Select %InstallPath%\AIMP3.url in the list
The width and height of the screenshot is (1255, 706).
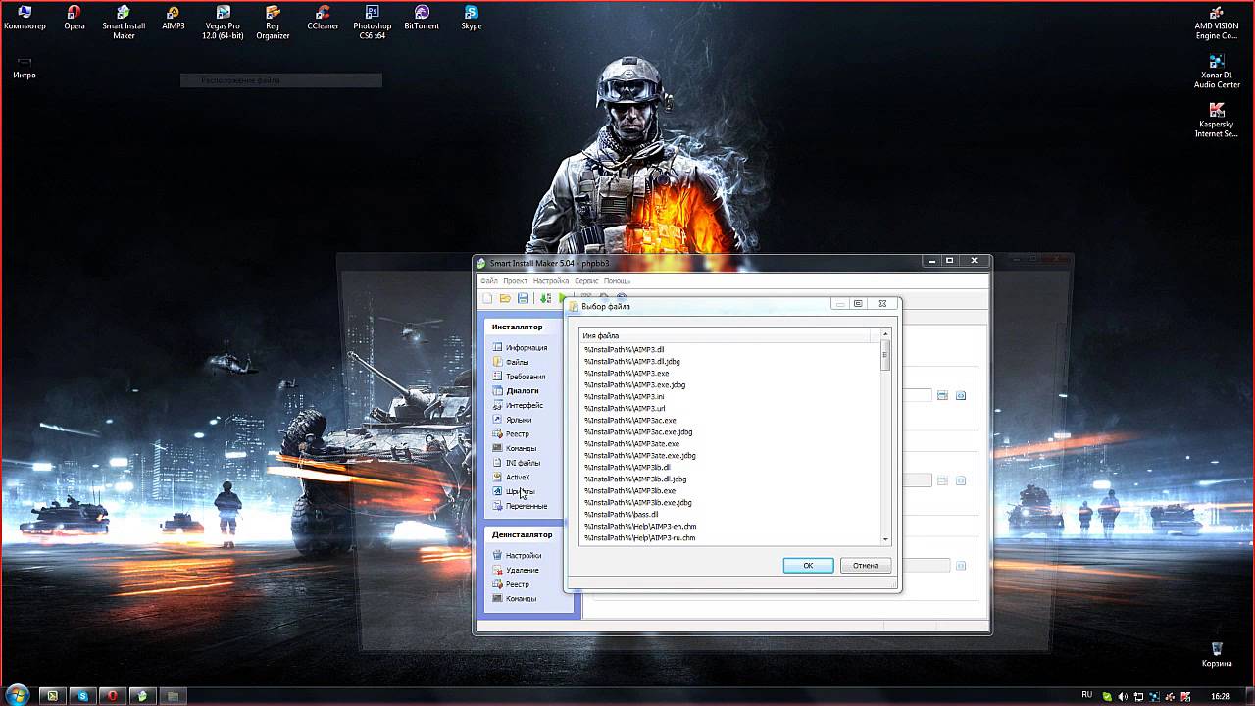click(624, 409)
